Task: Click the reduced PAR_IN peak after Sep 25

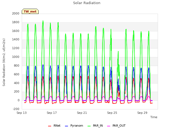Action: 118,52
